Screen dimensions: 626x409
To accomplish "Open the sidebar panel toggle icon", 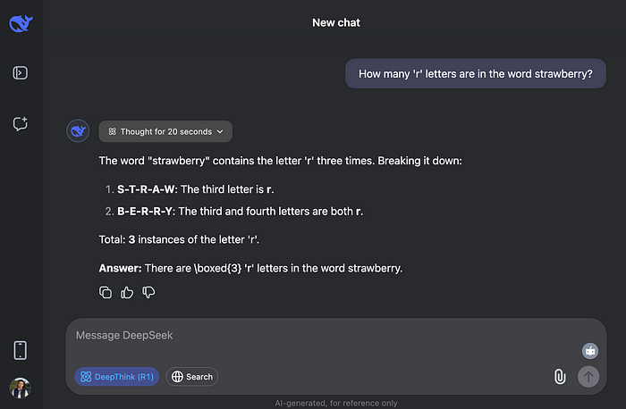I will pos(21,73).
